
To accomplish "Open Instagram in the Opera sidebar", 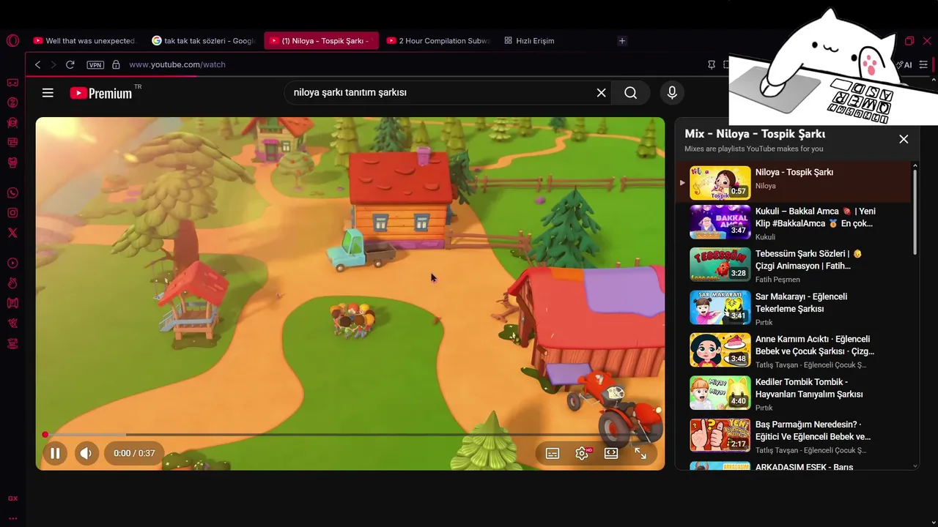I will tap(12, 213).
